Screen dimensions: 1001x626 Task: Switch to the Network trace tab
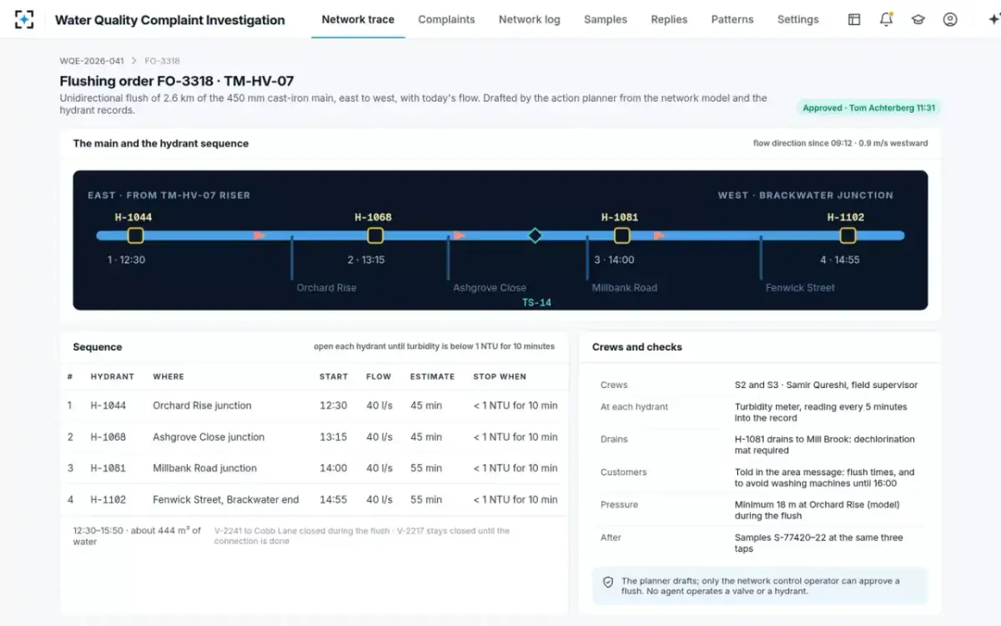pyautogui.click(x=358, y=19)
